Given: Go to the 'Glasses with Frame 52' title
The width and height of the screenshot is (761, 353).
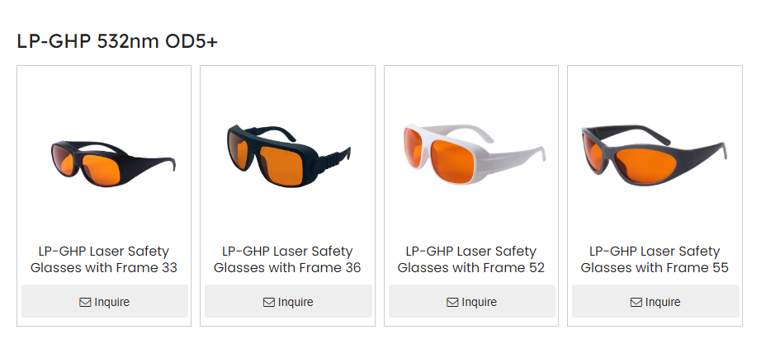Looking at the screenshot, I should 471,267.
